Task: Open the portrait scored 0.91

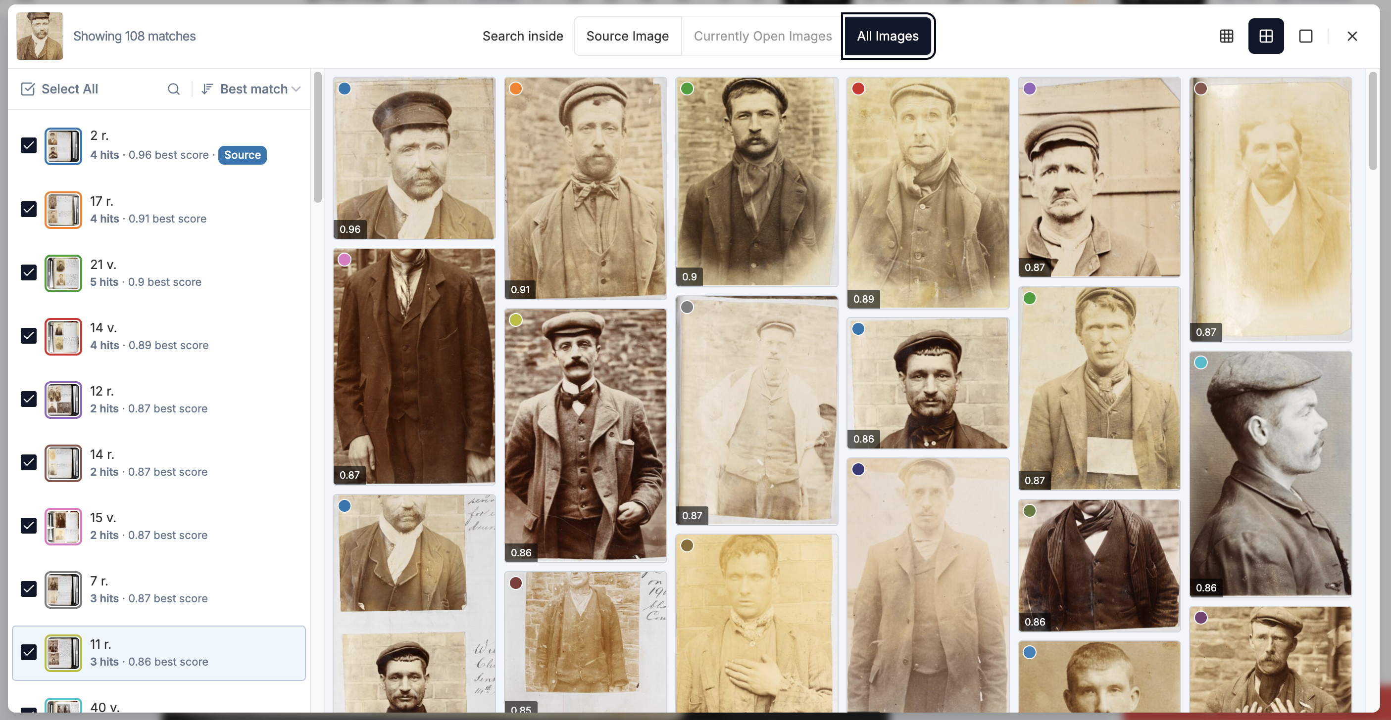Action: (585, 188)
